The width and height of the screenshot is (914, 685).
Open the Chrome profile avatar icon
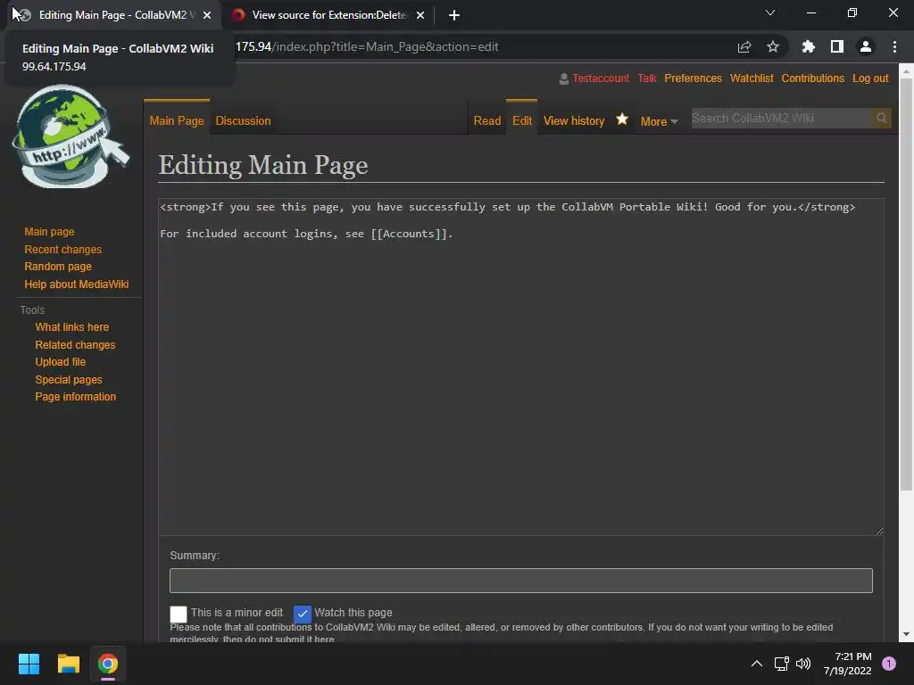[866, 47]
